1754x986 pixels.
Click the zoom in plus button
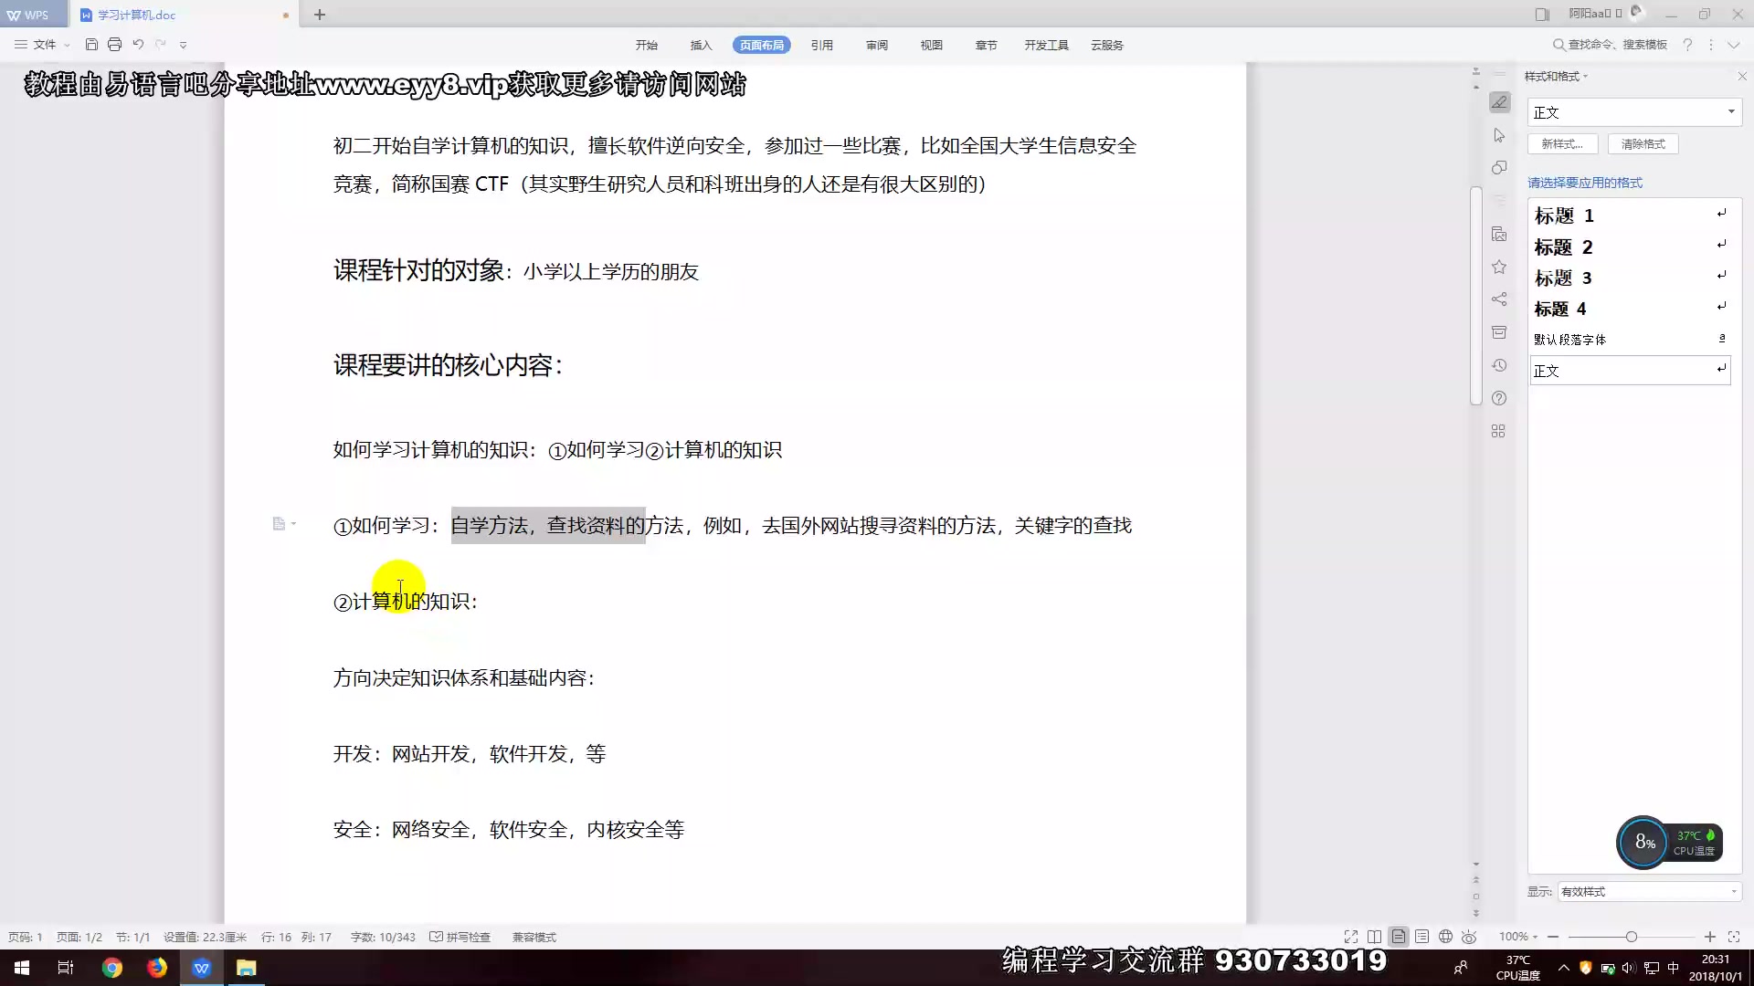1710,937
